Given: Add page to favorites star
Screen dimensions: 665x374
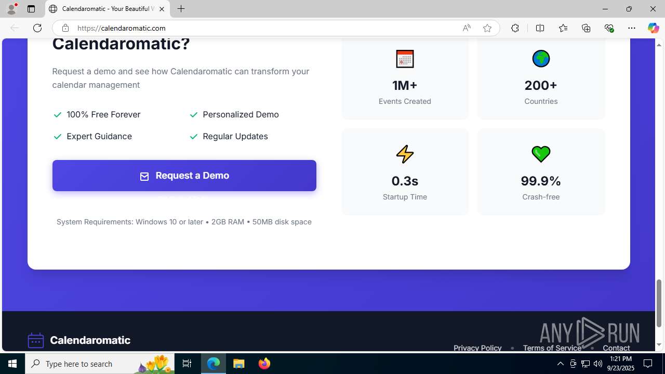Looking at the screenshot, I should (487, 28).
